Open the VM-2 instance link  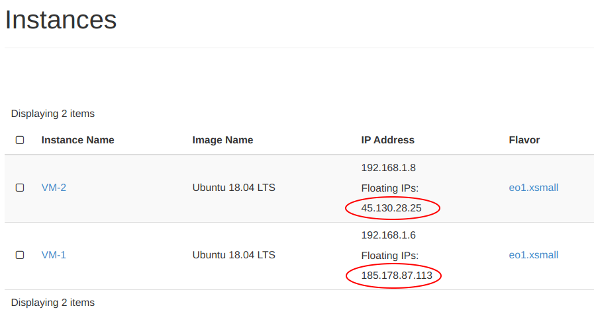pos(54,188)
